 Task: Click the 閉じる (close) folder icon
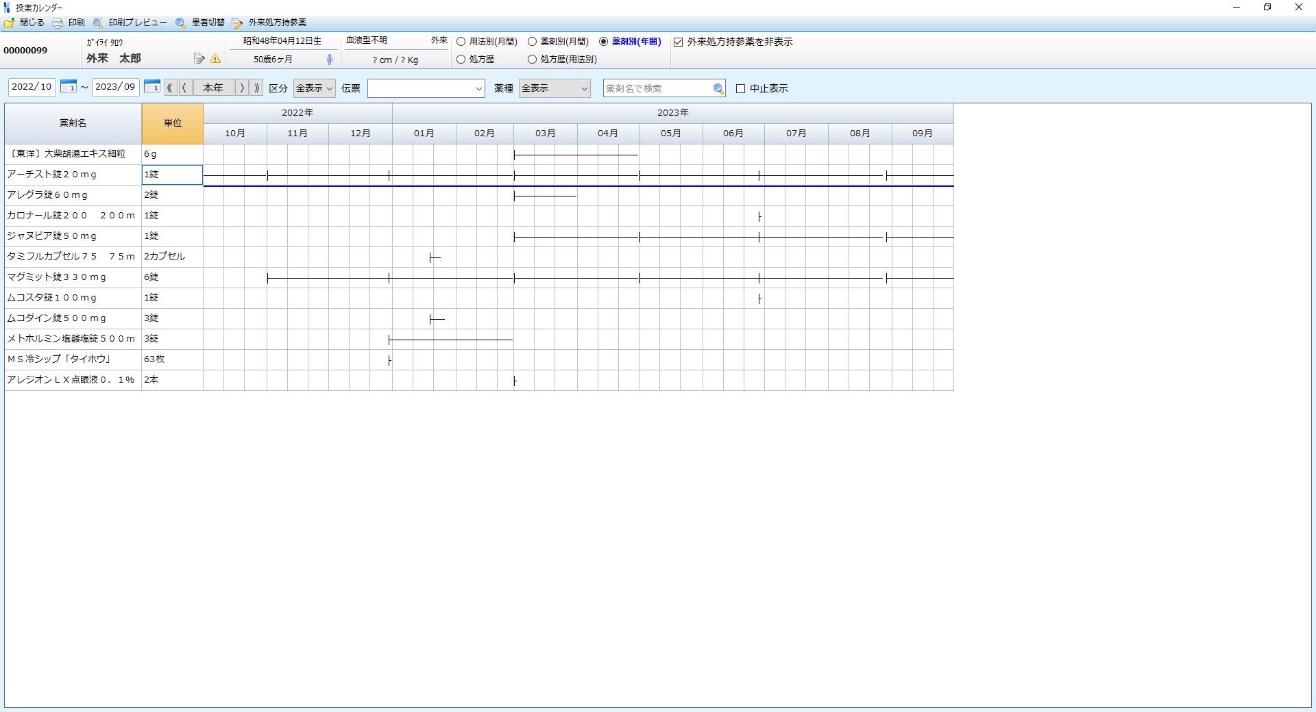tap(10, 23)
